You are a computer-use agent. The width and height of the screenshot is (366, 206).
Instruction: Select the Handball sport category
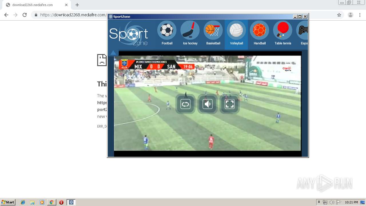pyautogui.click(x=260, y=33)
